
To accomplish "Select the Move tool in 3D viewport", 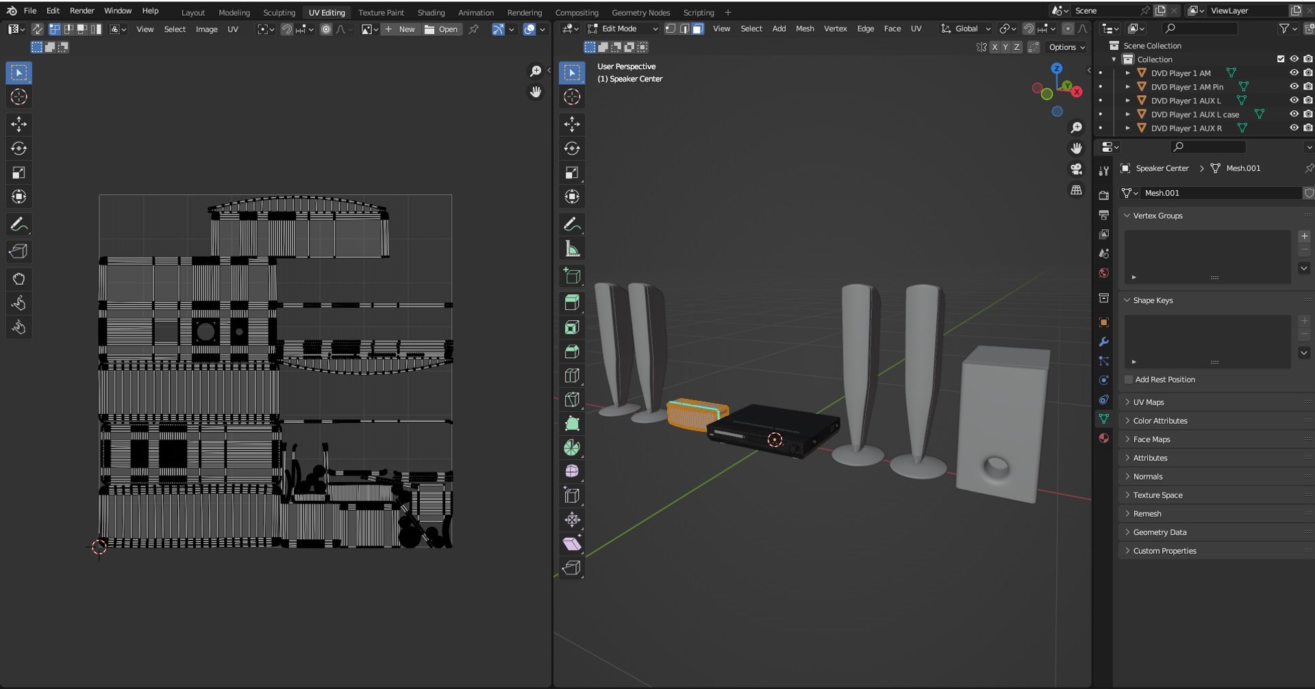I will [572, 124].
